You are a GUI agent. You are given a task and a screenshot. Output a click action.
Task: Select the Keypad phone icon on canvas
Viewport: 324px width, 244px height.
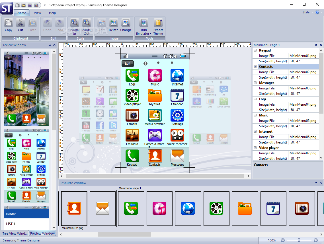click(132, 156)
